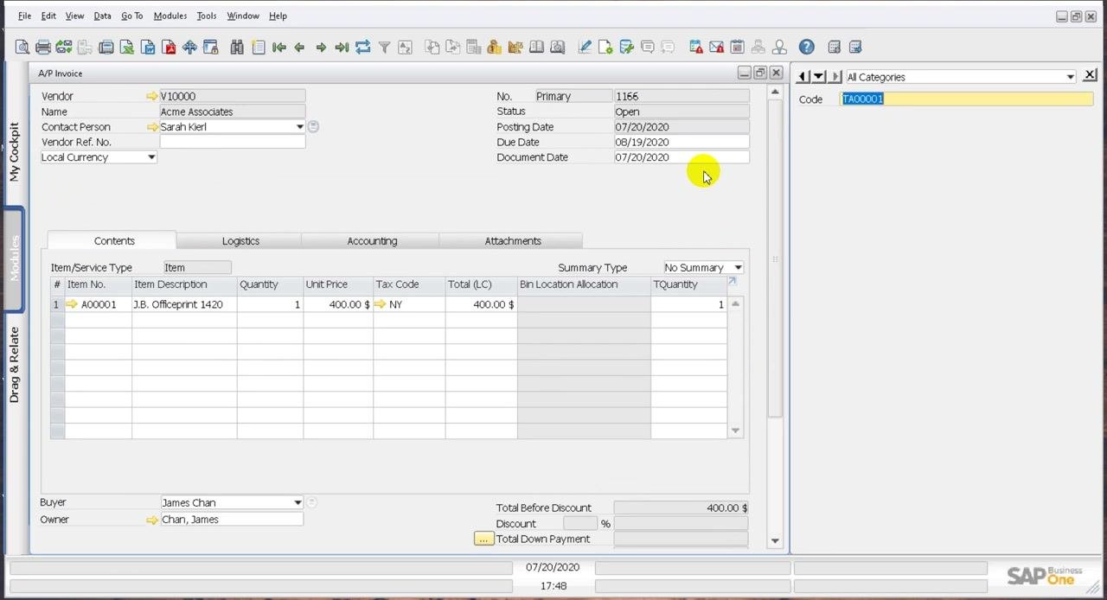The image size is (1107, 600).
Task: Go to Last Data Record icon
Action: coord(342,48)
